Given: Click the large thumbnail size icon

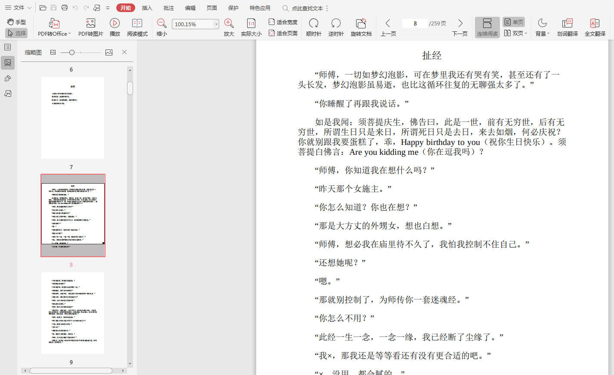Looking at the screenshot, I should point(109,52).
